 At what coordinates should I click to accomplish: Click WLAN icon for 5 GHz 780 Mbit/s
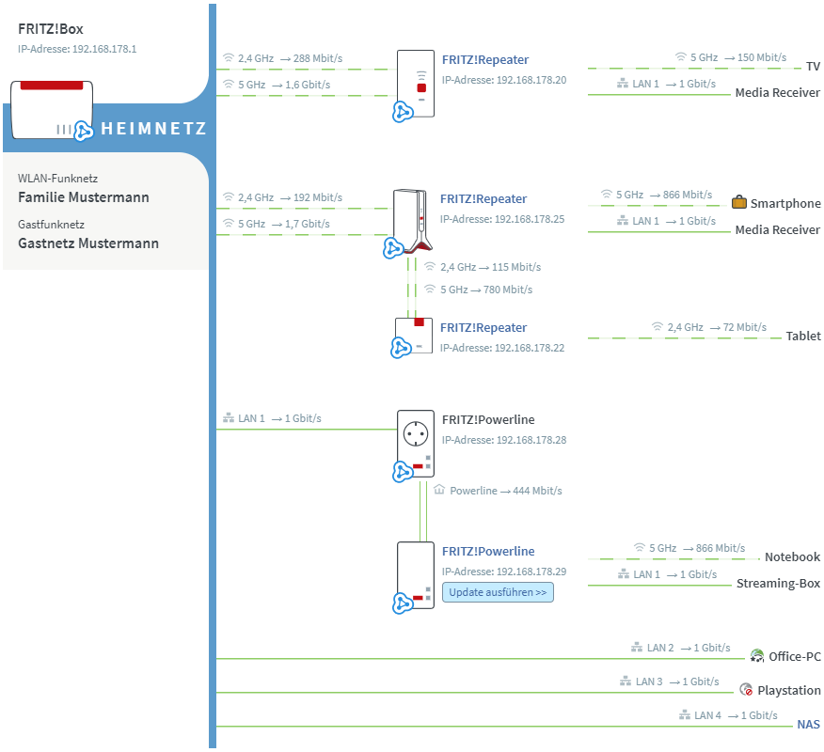(430, 289)
